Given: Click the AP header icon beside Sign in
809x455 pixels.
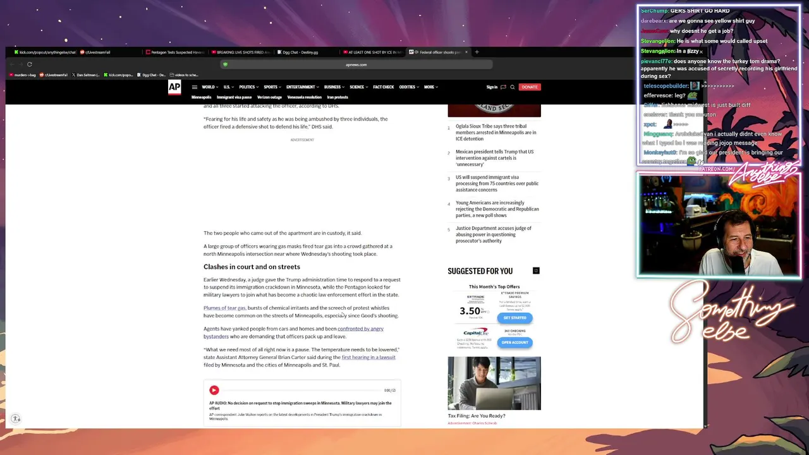Looking at the screenshot, I should click(503, 87).
